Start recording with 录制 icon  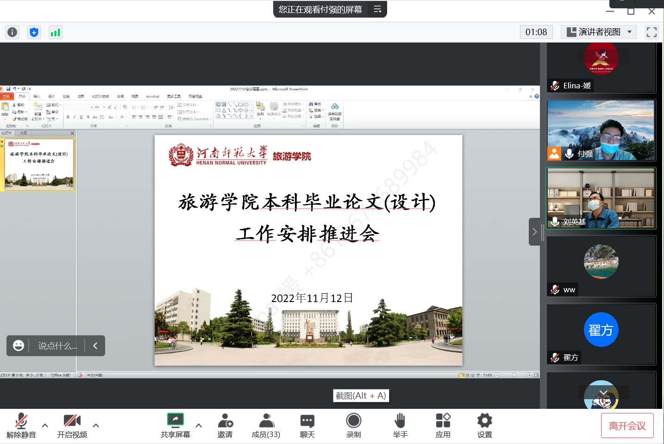point(354,420)
